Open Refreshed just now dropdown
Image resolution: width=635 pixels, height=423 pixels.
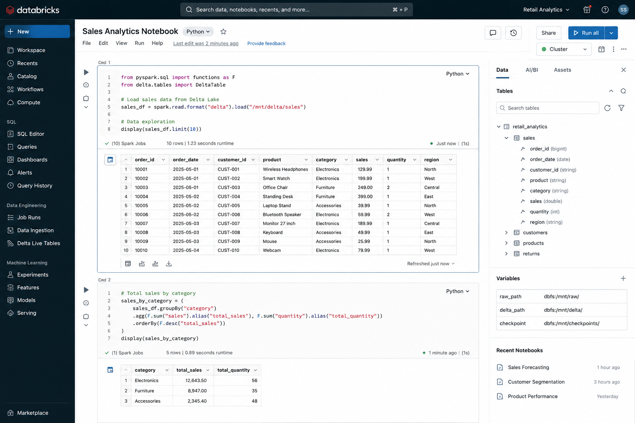pos(431,264)
